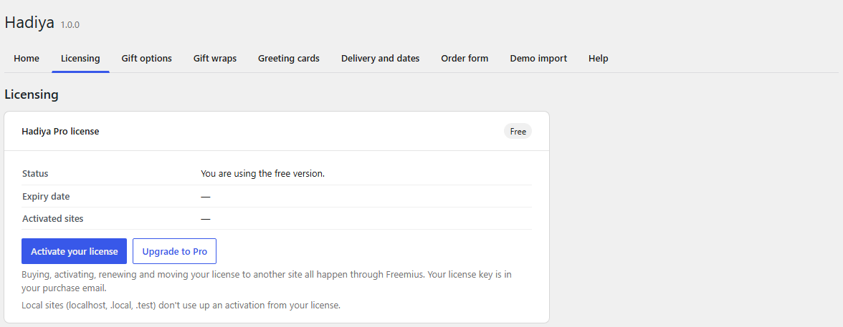Open Delivery and dates tab

click(x=380, y=59)
